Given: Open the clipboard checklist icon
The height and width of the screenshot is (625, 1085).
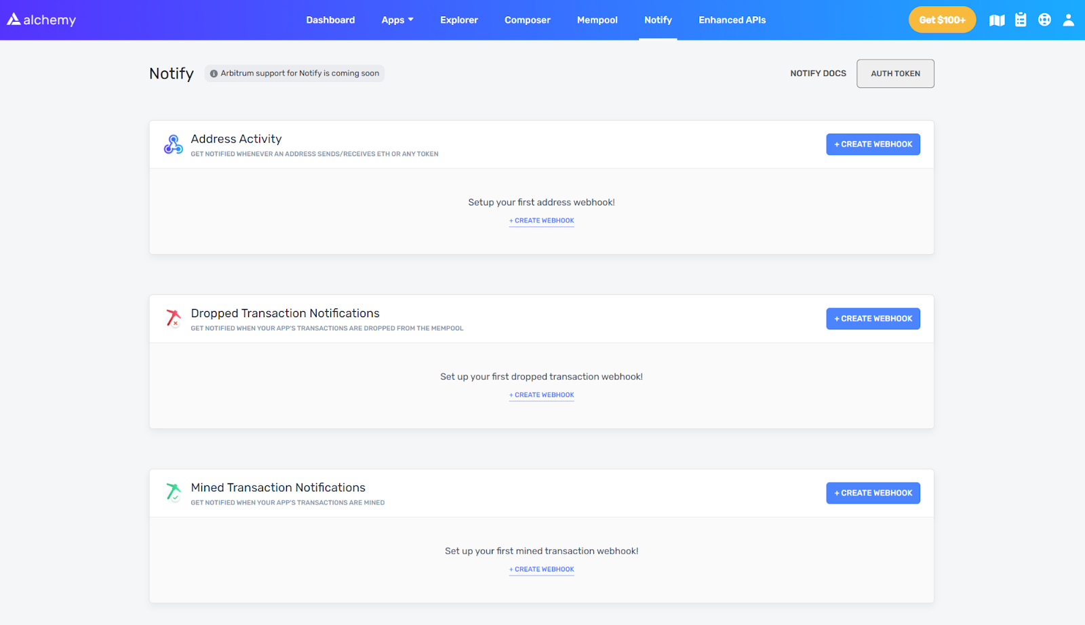Looking at the screenshot, I should [1021, 20].
